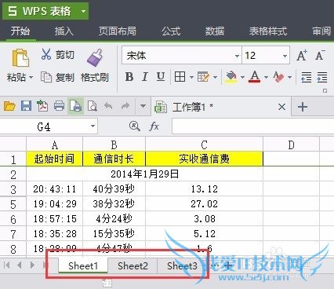Open 页面布局 ribbon tab

(x=118, y=31)
